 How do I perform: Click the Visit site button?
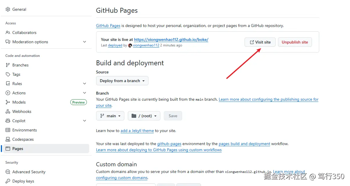[260, 42]
